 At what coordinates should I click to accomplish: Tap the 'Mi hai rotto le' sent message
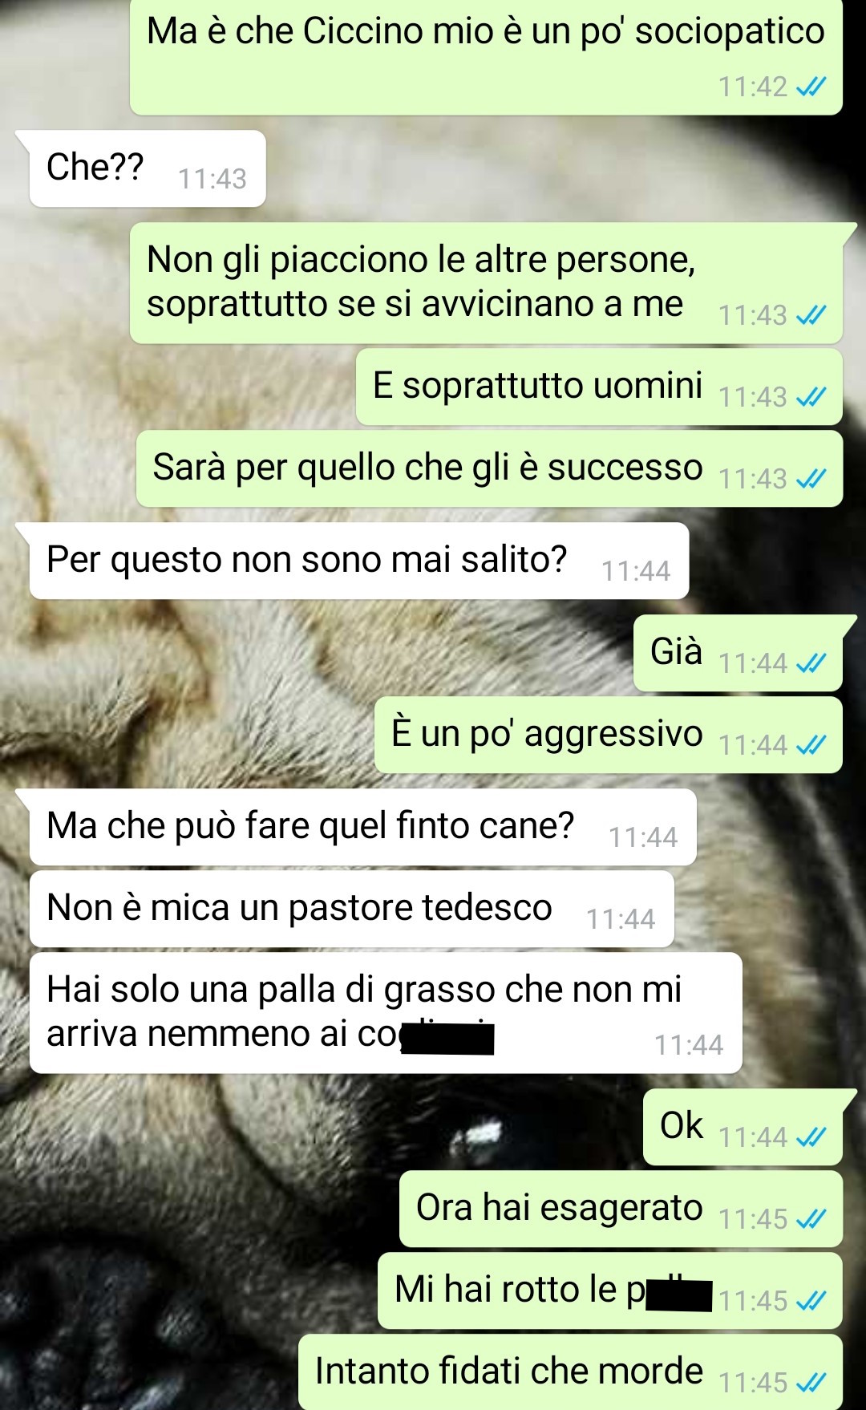610,1290
